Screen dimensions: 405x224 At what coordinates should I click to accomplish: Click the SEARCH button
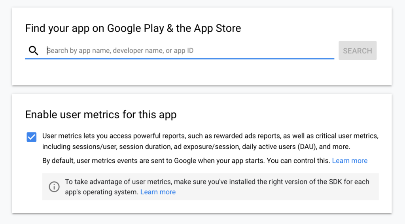click(358, 51)
